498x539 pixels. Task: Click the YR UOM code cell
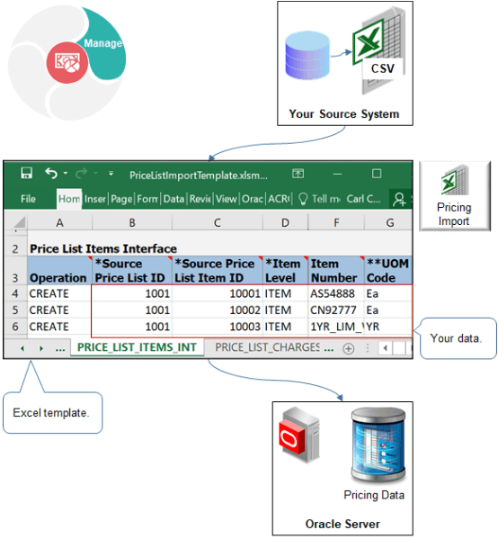[x=388, y=327]
